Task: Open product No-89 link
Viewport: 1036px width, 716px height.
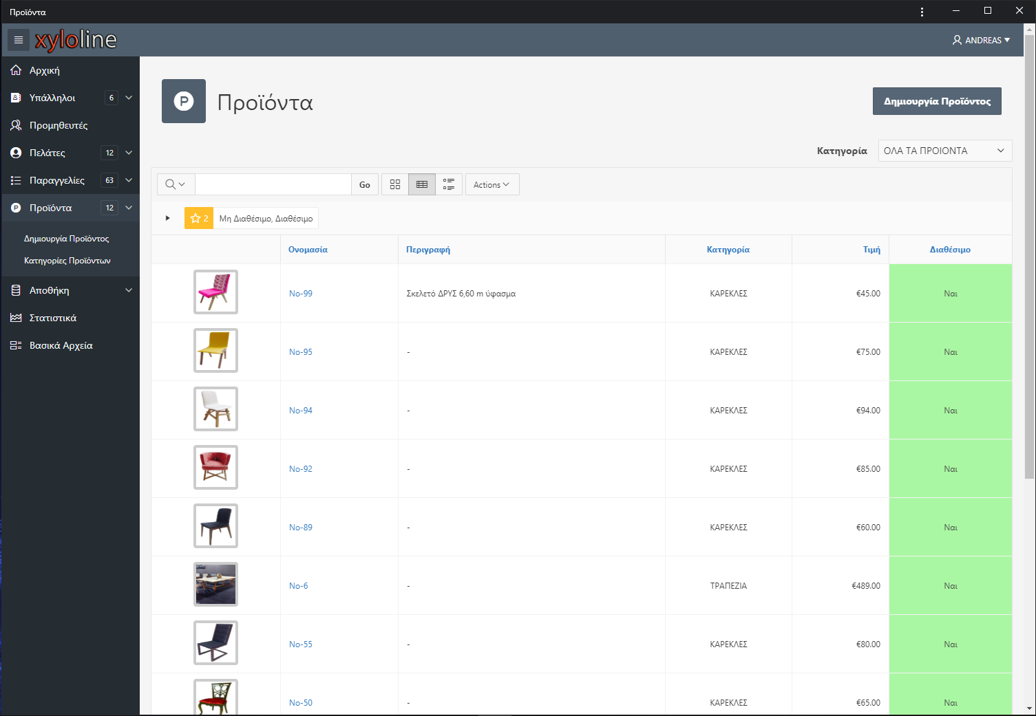Action: point(301,528)
